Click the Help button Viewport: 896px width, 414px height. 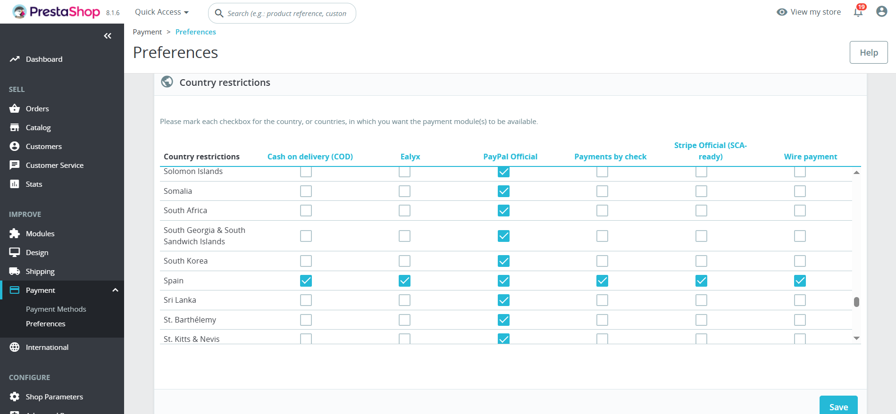tap(868, 52)
